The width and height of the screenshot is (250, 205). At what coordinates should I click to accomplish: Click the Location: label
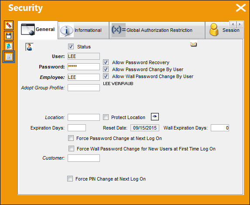pos(55,117)
